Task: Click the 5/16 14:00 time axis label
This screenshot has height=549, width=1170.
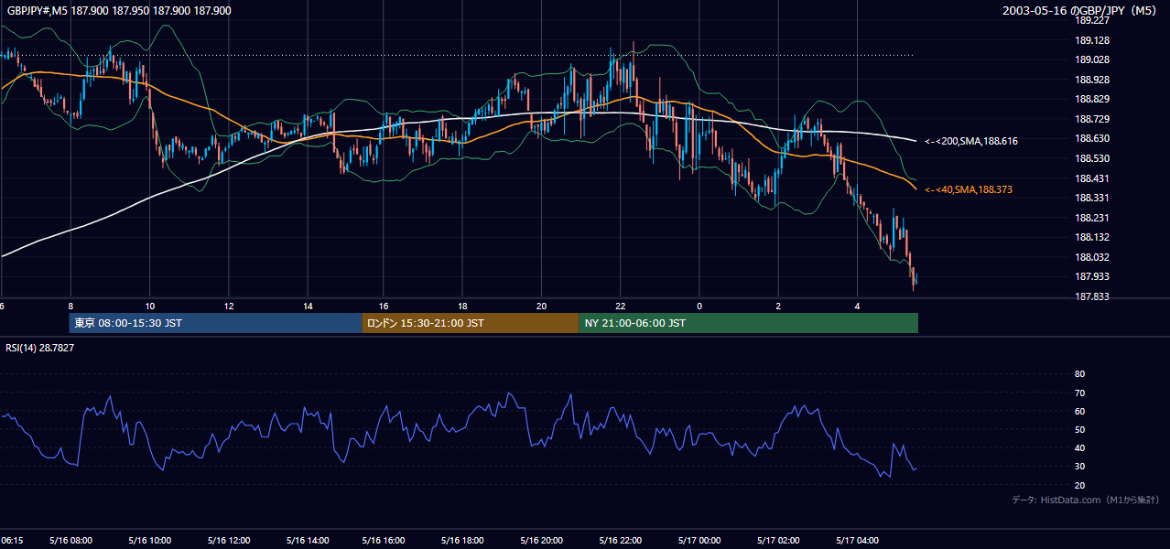Action: click(306, 541)
